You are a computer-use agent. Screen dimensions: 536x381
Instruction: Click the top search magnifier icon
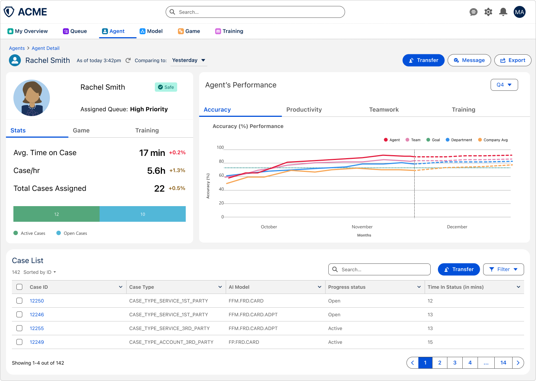pos(172,12)
